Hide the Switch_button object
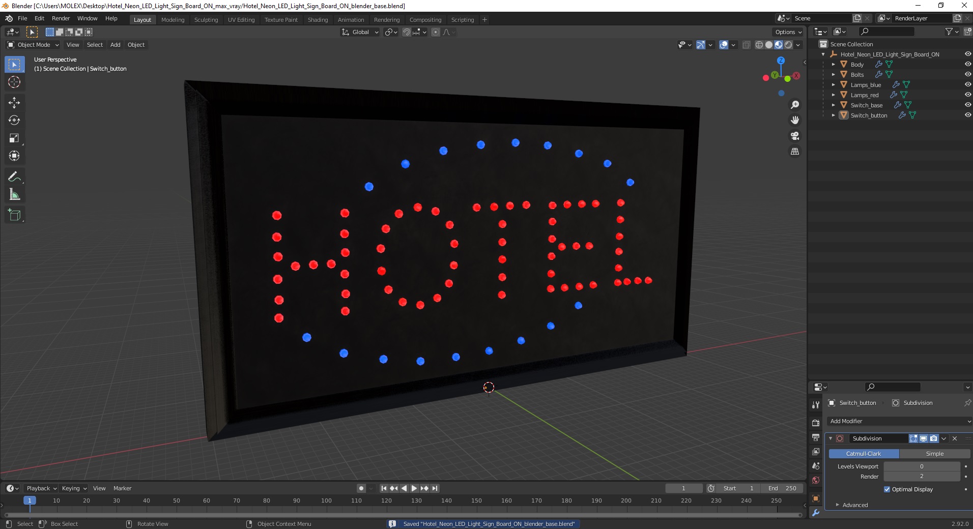 (967, 115)
